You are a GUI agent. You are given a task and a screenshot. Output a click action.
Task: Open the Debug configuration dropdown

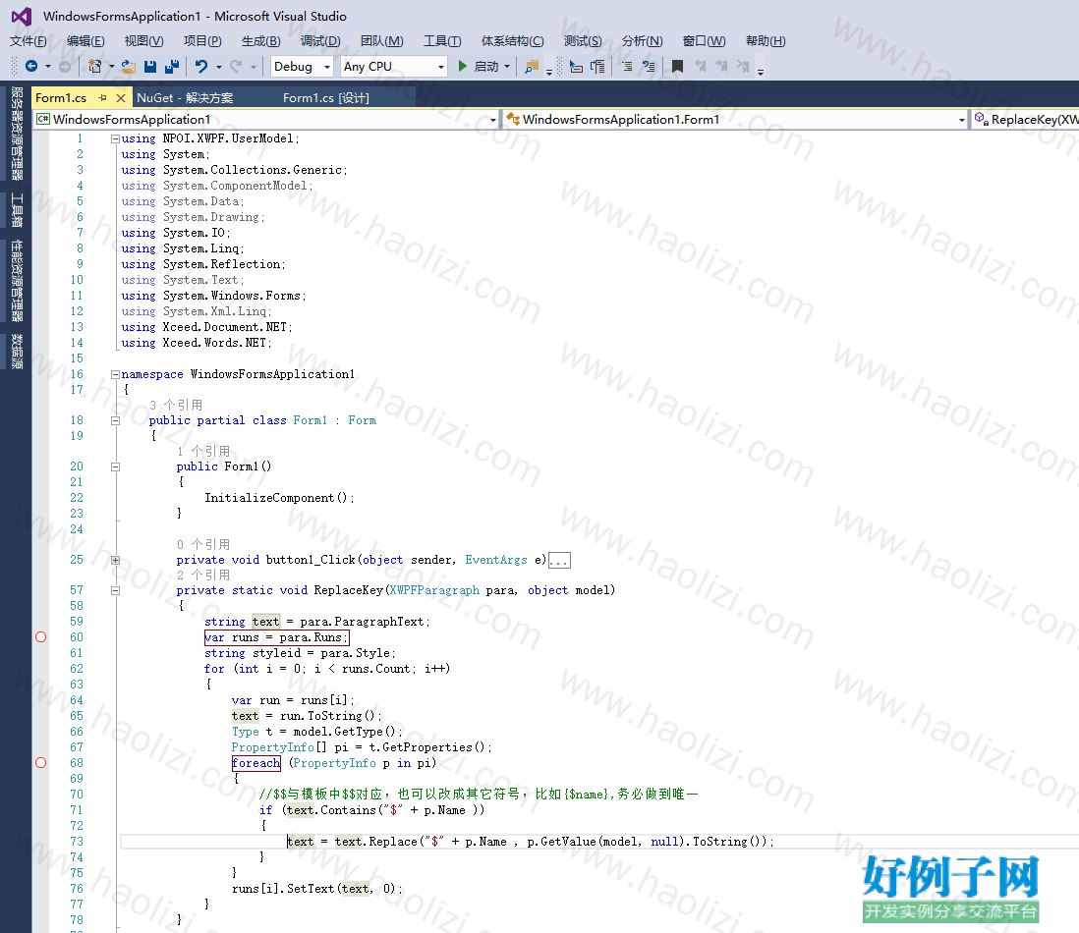[x=302, y=66]
